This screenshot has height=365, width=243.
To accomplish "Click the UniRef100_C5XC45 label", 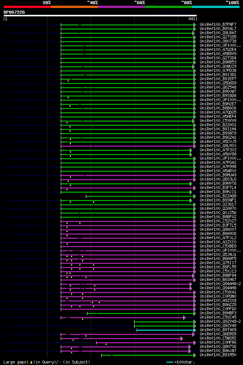I will click(218, 317).
